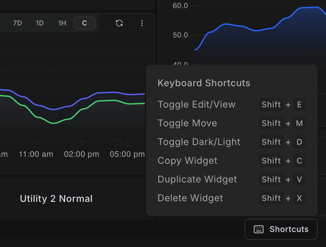Select the Shift + E shortcut key badge
326x247 pixels.
click(x=283, y=104)
